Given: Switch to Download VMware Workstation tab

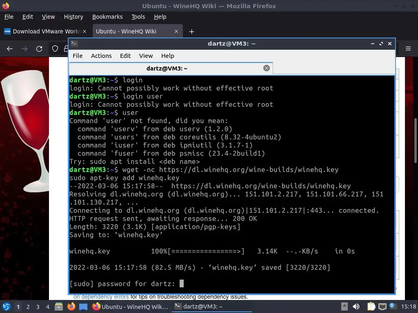Looking at the screenshot, I should 45,31.
